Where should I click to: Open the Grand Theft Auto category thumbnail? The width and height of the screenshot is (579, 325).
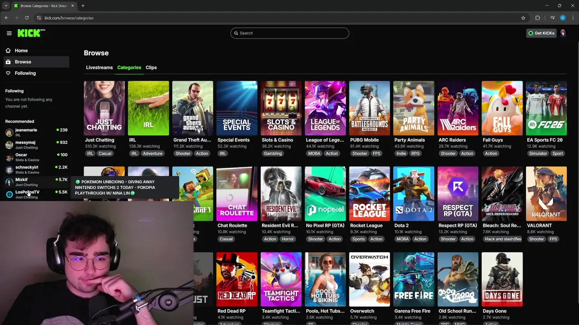193,108
